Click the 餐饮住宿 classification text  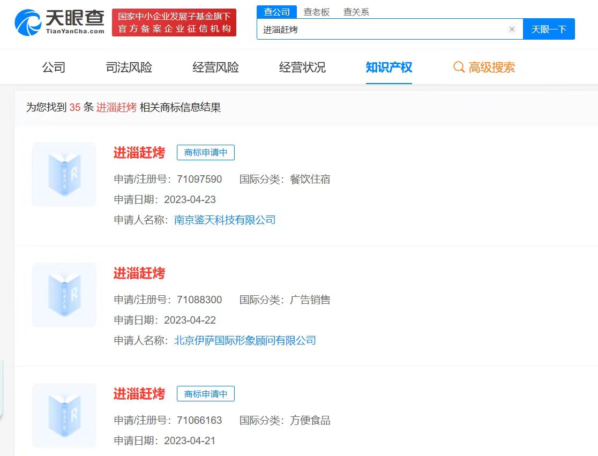pyautogui.click(x=310, y=179)
